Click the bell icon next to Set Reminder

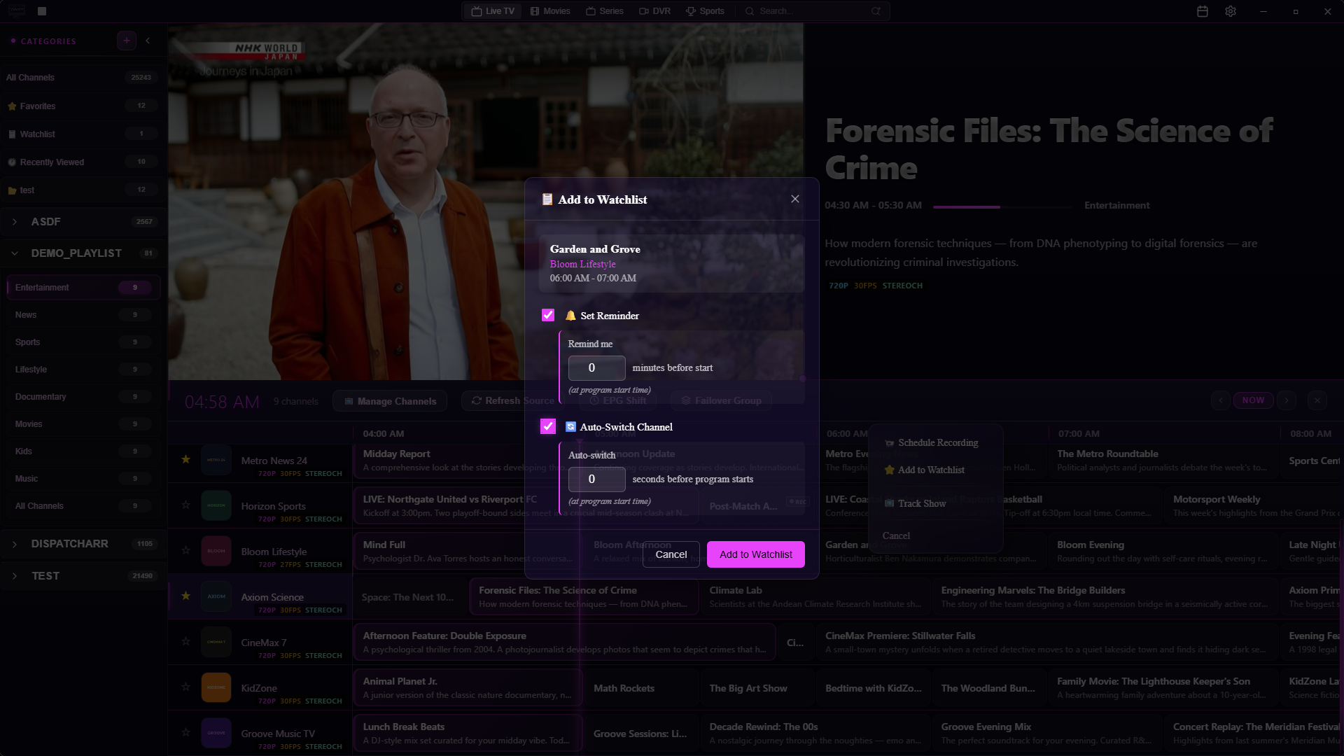(x=570, y=316)
